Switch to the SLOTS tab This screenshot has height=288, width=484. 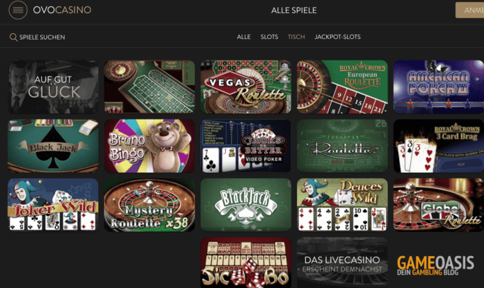tap(269, 37)
